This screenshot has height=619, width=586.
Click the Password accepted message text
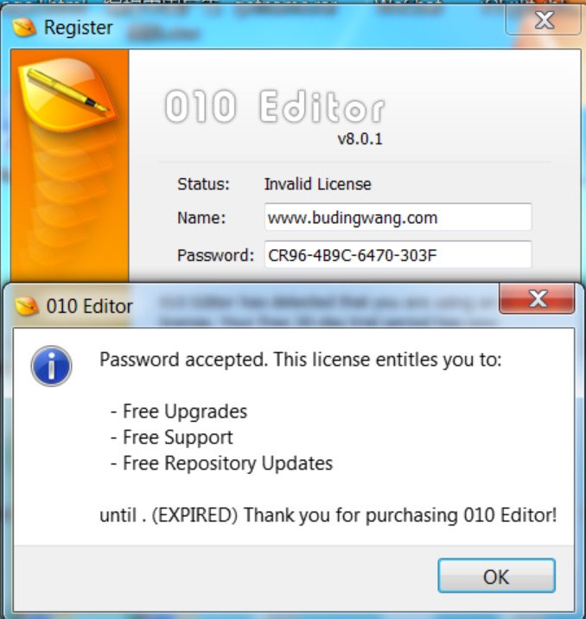300,360
